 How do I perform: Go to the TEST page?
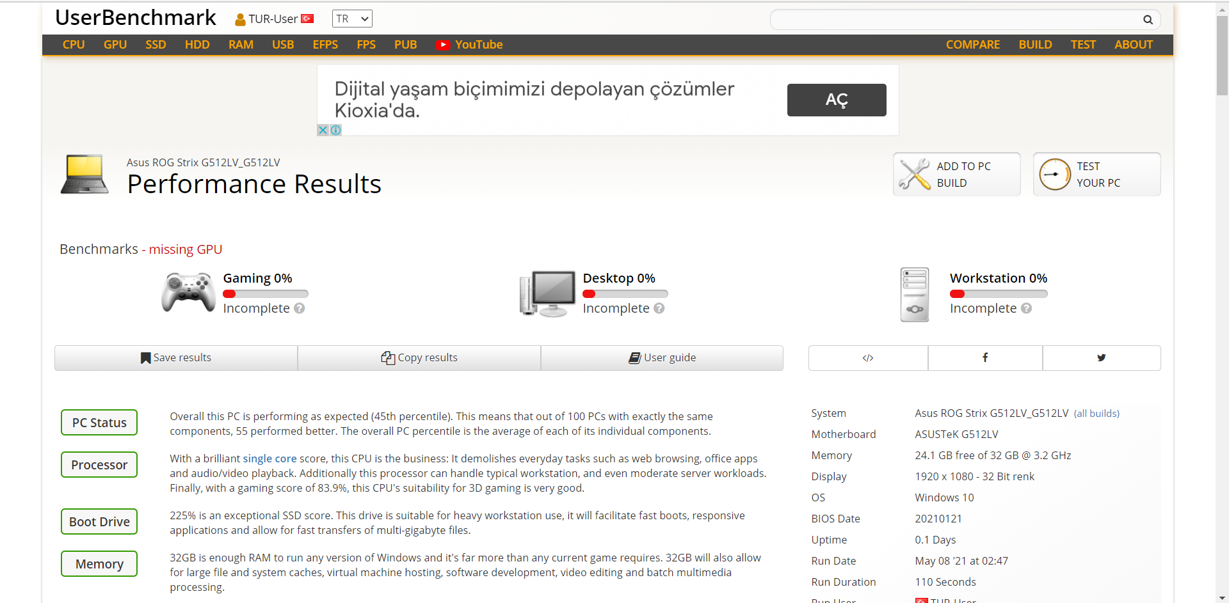1083,45
